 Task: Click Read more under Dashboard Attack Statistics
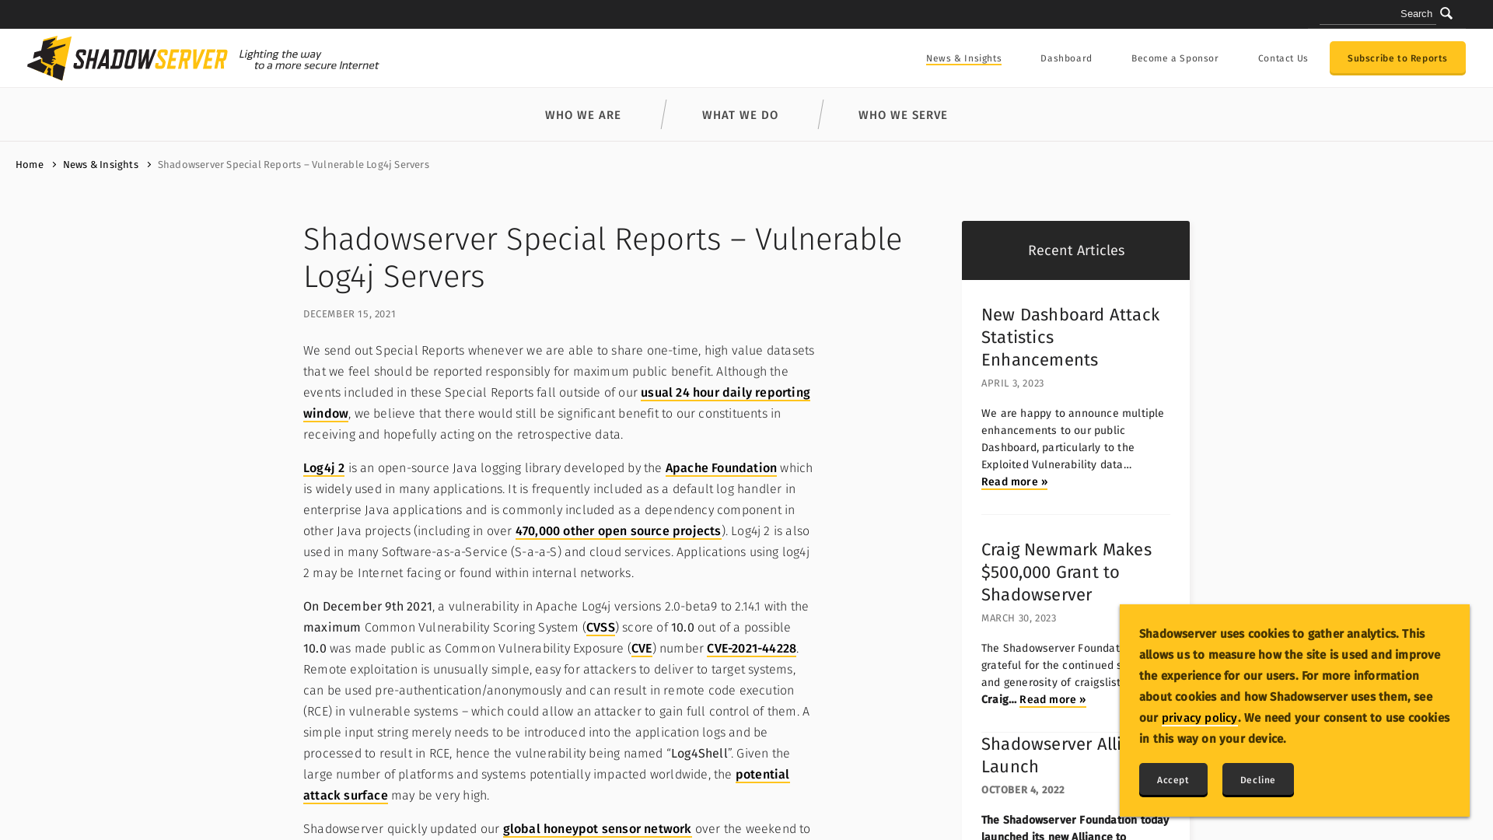coord(1014,482)
